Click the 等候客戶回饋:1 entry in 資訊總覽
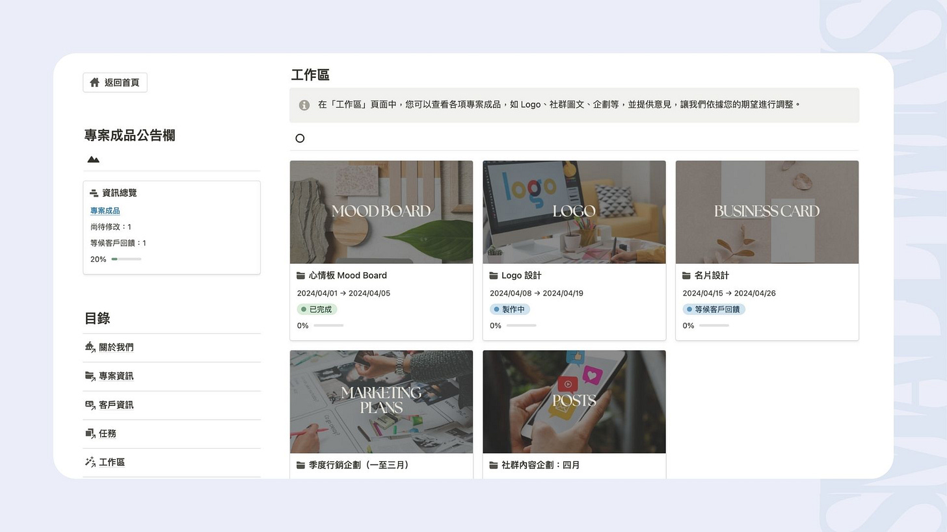The height and width of the screenshot is (532, 947). 118,243
